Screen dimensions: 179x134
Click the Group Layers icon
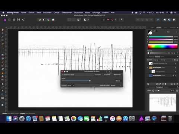point(172,84)
